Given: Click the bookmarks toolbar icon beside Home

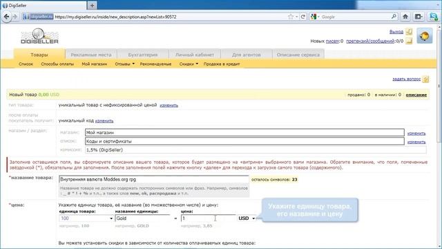Looking at the screenshot, I should (x=419, y=17).
